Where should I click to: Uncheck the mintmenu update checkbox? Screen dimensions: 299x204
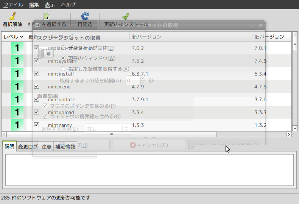coord(36,87)
